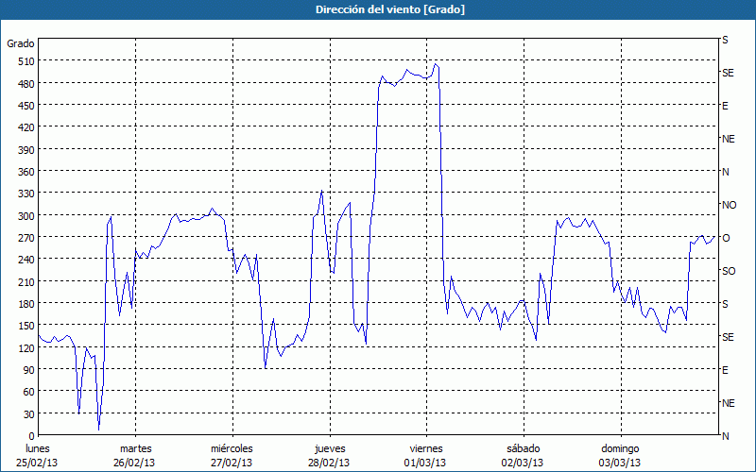
Task: Select the 510 value on the y-axis
Action: click(24, 61)
